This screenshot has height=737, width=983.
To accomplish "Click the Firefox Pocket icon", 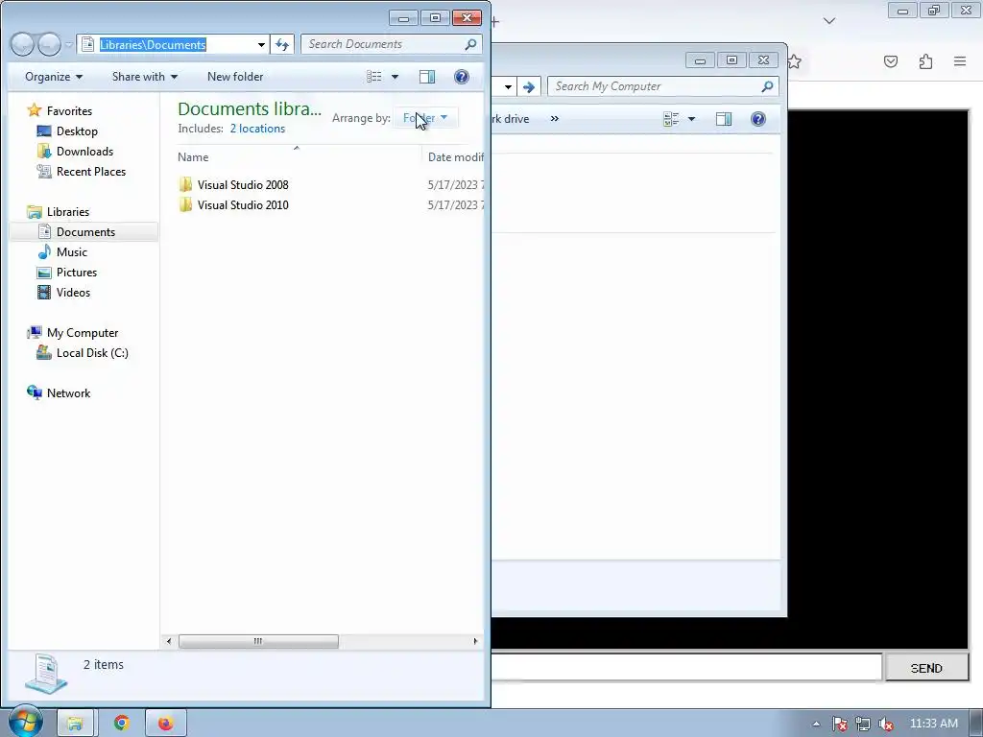I will [891, 61].
